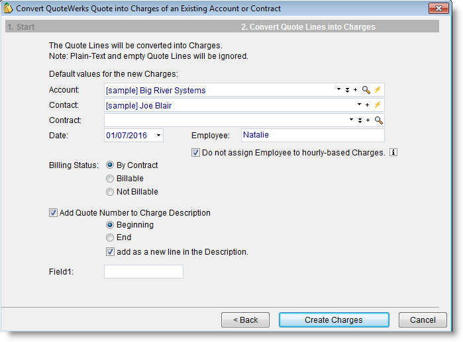The width and height of the screenshot is (463, 342).
Task: Choose the End radio option
Action: coord(110,237)
